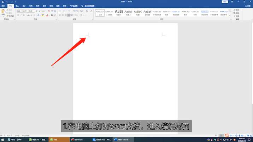Click the Format Painter button
Screen dimensions: 253x142
tap(11, 16)
